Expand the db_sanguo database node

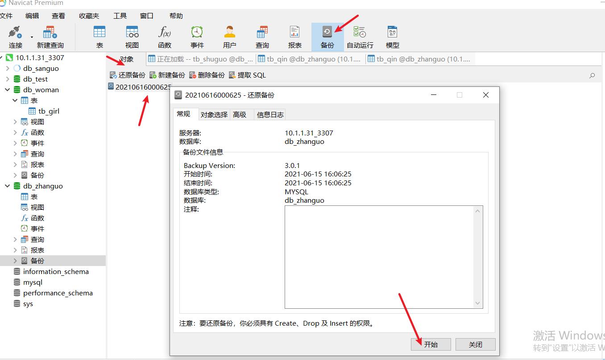(8, 68)
